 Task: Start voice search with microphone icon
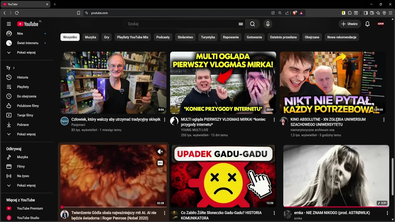pyautogui.click(x=268, y=24)
